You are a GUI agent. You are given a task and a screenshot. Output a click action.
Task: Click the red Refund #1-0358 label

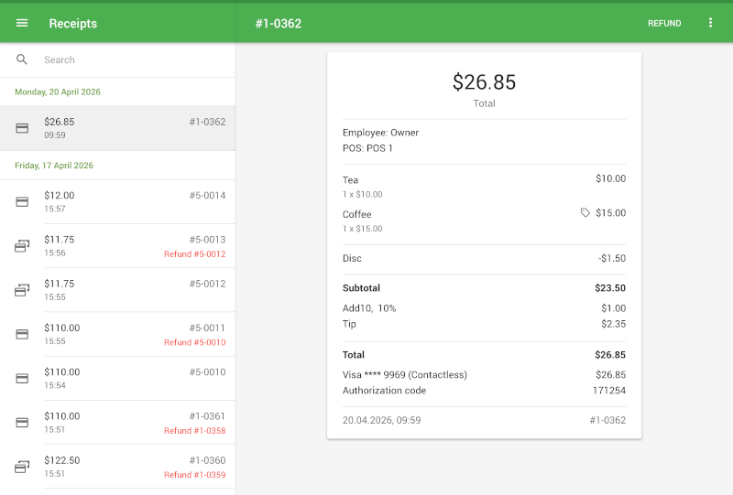click(x=194, y=431)
